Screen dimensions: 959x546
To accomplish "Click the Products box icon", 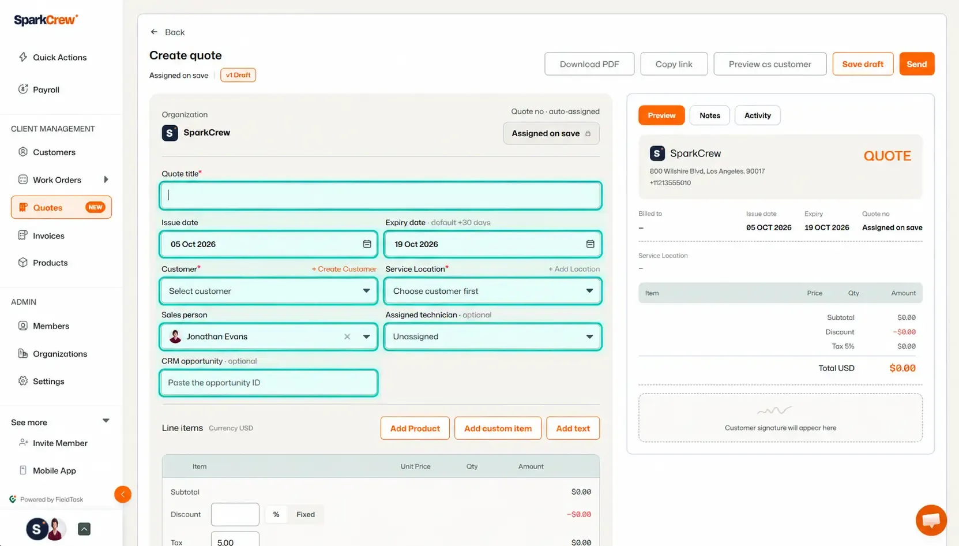I will [x=23, y=262].
